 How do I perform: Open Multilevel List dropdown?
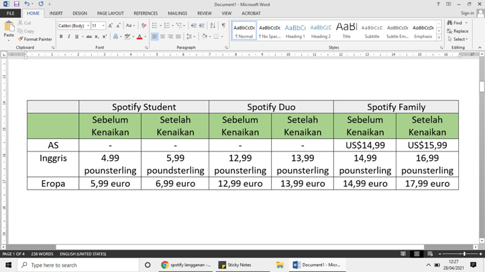click(x=180, y=25)
